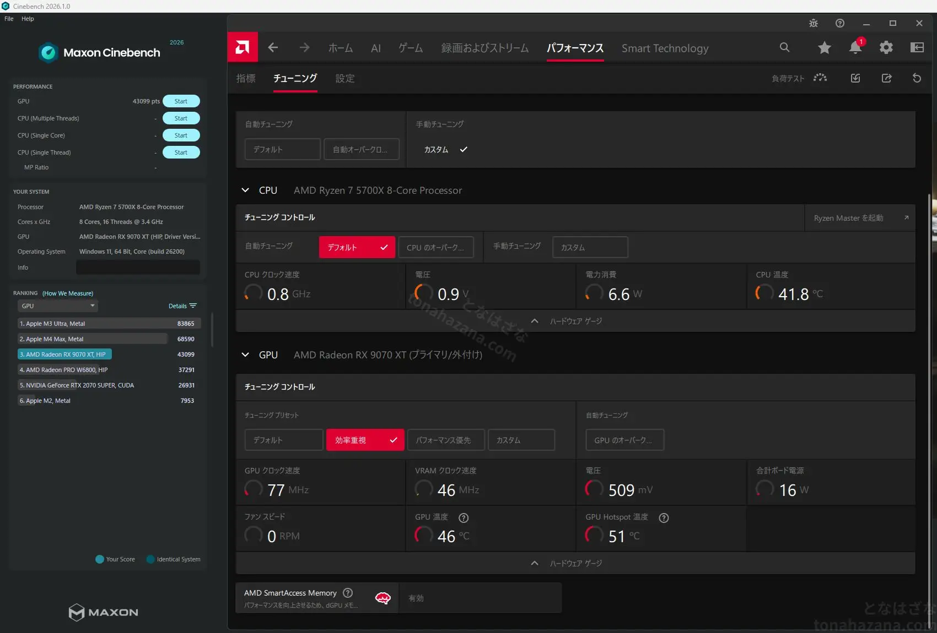This screenshot has width=937, height=633.
Task: Select CPU デフォルト auto tuning option
Action: (x=357, y=247)
